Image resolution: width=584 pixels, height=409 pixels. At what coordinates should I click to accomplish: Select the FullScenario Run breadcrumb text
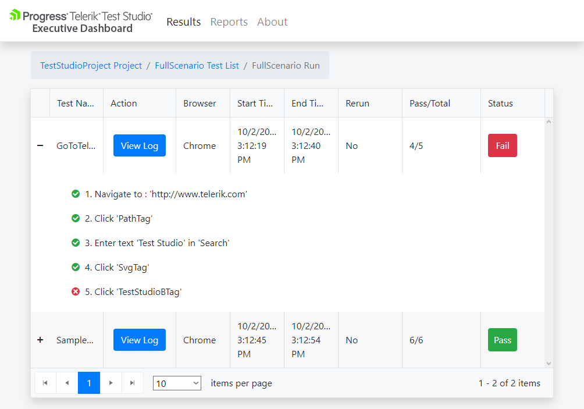(x=286, y=66)
